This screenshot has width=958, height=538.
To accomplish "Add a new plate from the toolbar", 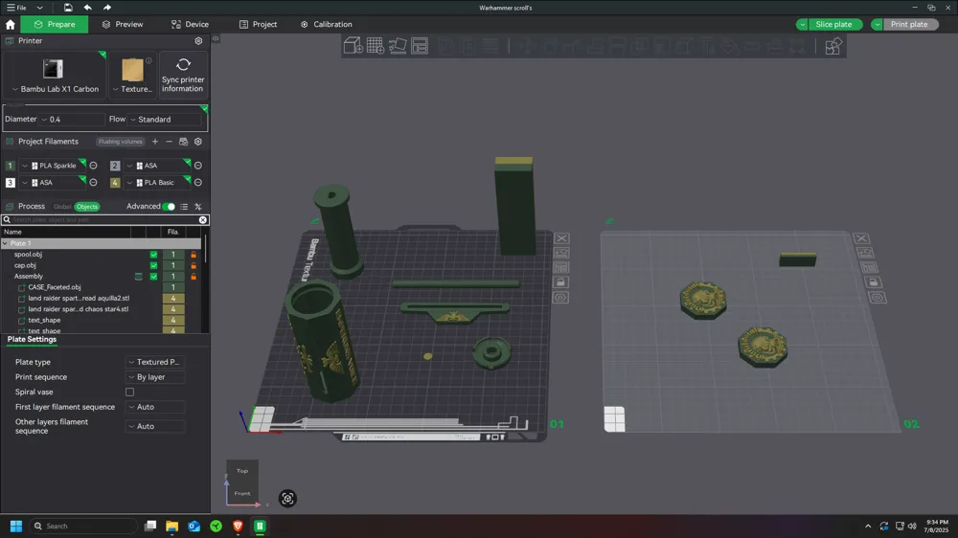I will pos(376,46).
